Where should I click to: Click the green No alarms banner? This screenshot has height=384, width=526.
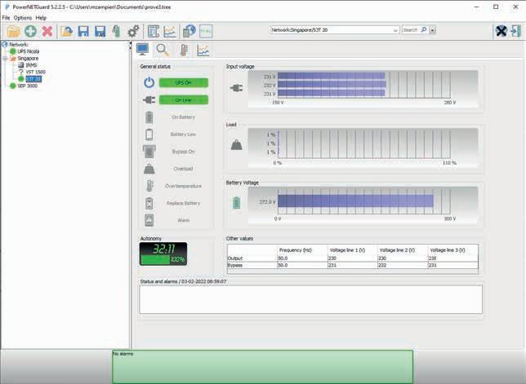(x=263, y=367)
